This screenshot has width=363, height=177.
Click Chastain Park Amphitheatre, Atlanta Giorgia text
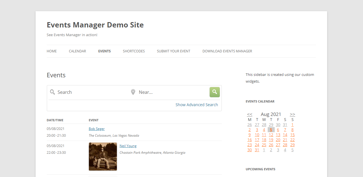(x=152, y=153)
